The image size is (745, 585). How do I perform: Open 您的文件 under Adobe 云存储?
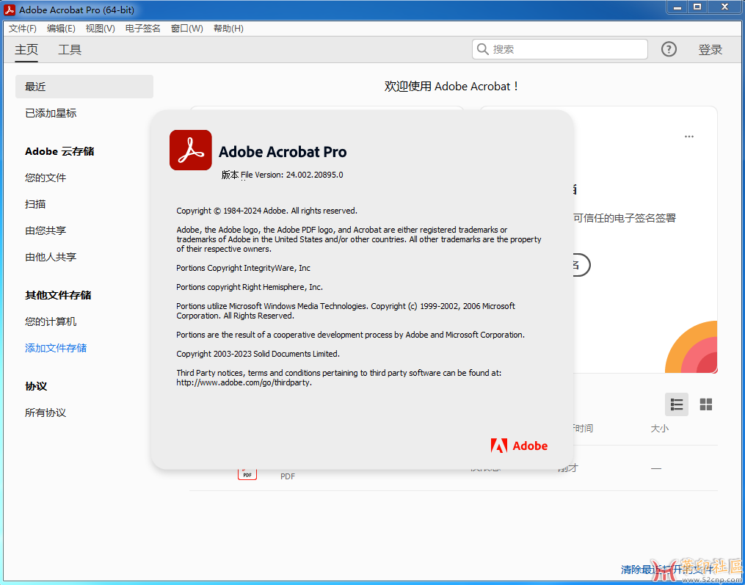46,178
